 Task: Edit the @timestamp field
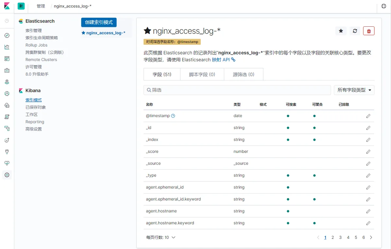click(368, 116)
